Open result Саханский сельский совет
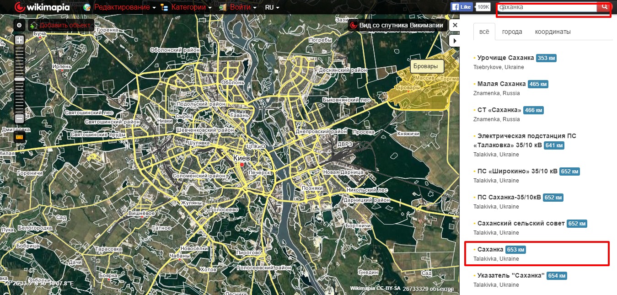The height and width of the screenshot is (295, 617). tap(521, 224)
